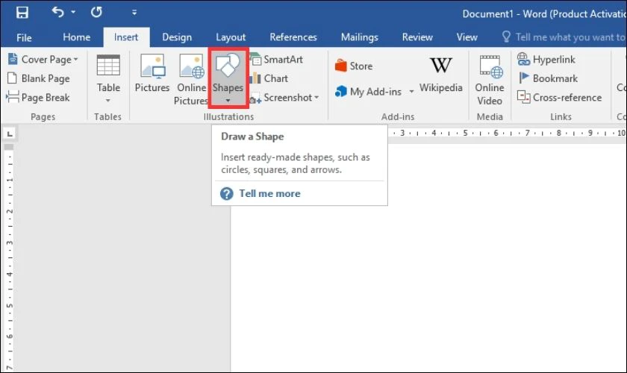This screenshot has height=373, width=627.
Task: Click the Table grid icon
Action: pyautogui.click(x=108, y=65)
